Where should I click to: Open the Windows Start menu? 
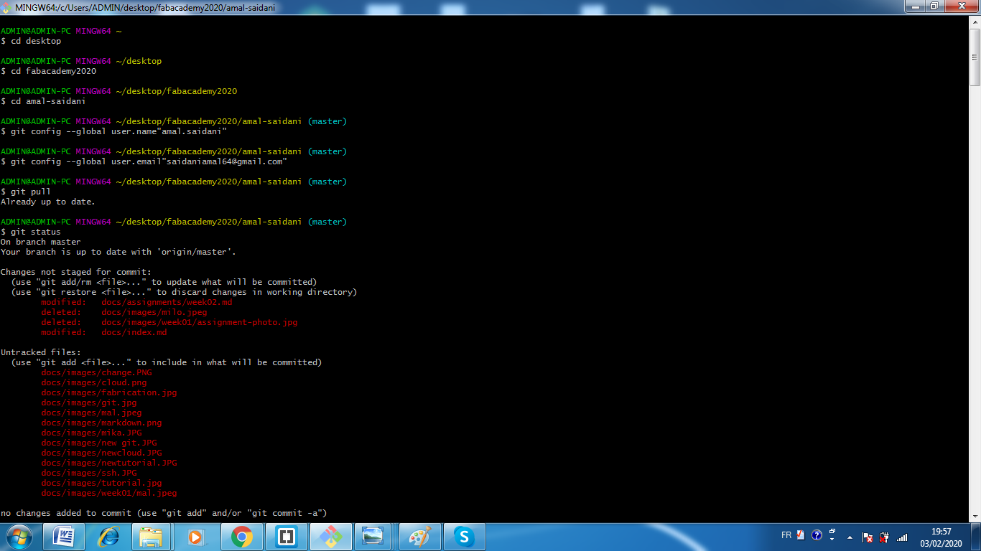(19, 537)
